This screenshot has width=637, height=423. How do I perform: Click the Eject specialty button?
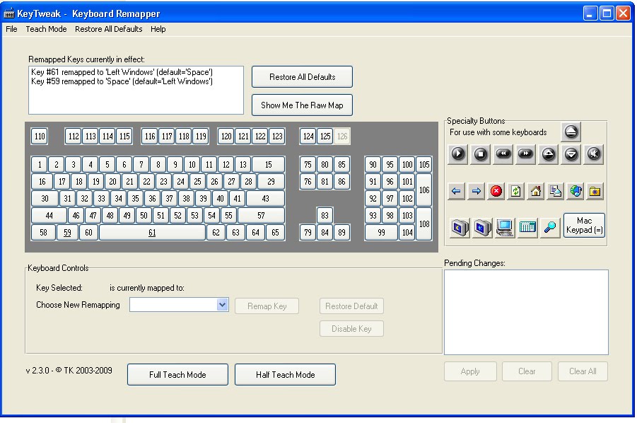tap(571, 132)
